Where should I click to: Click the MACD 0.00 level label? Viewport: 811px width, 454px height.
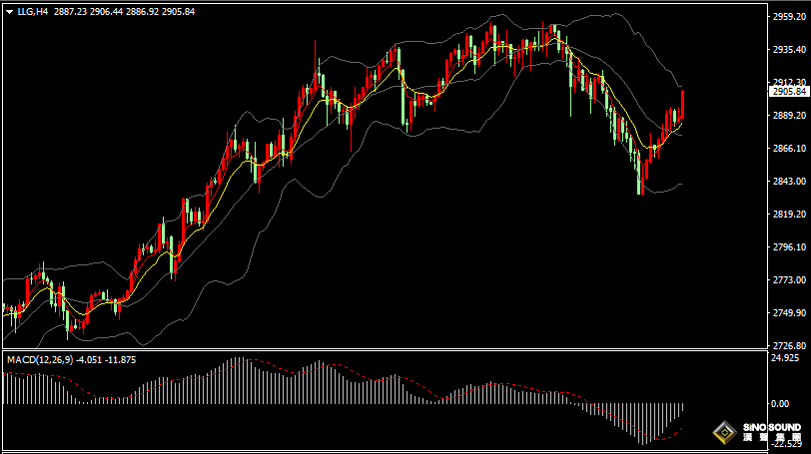tap(780, 403)
